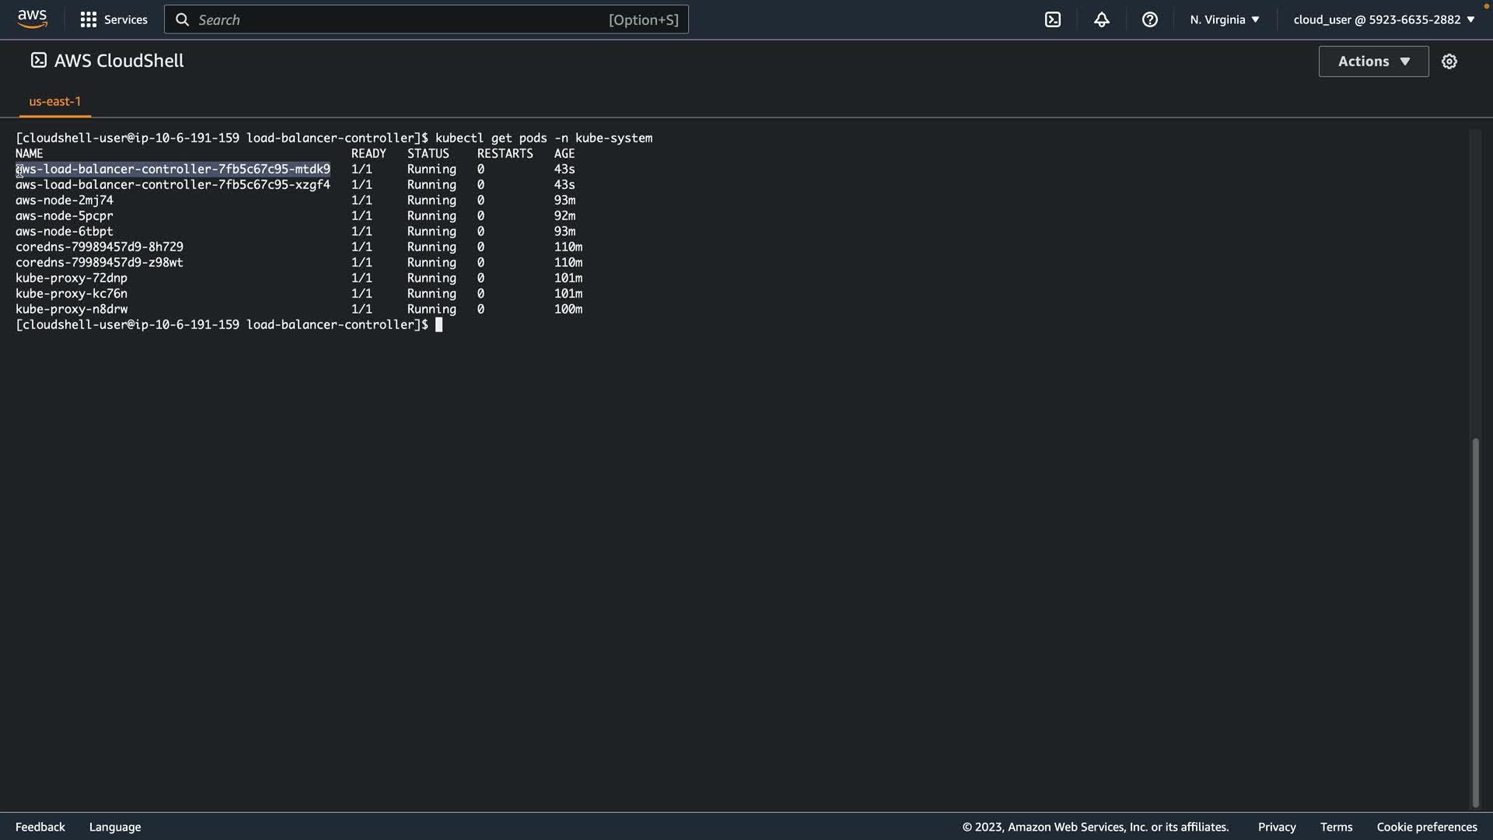Open CloudShell settings gear icon

pyautogui.click(x=1449, y=61)
